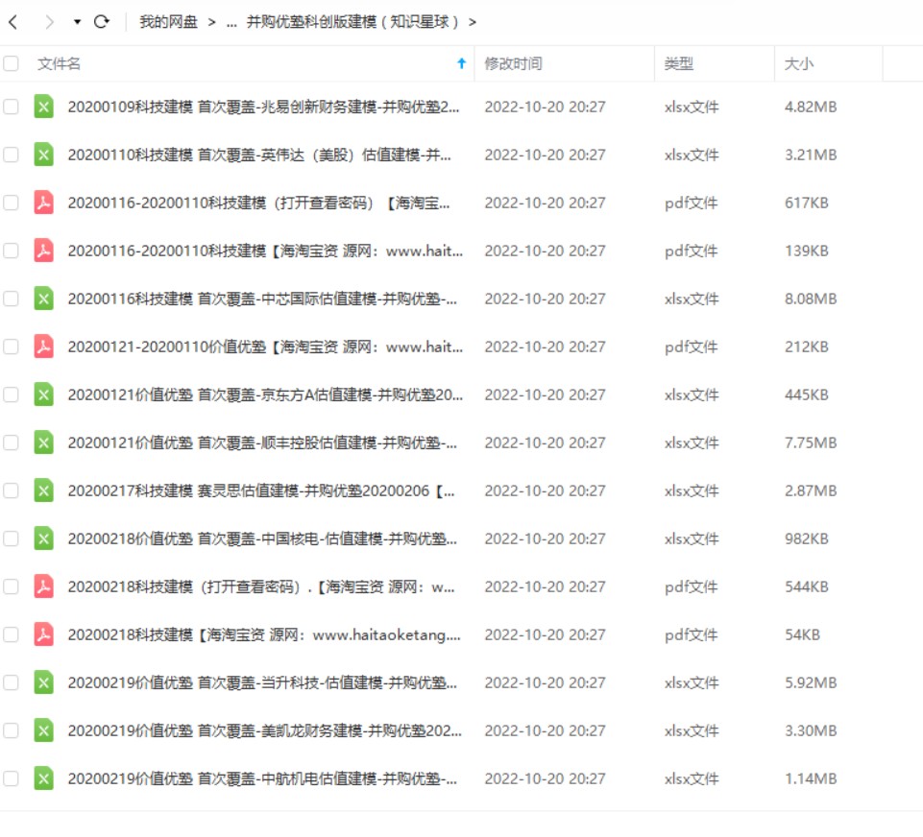Open the 20200121价值优塾 京东方A file name
Viewport: 923px width, 837px height.
click(x=265, y=395)
